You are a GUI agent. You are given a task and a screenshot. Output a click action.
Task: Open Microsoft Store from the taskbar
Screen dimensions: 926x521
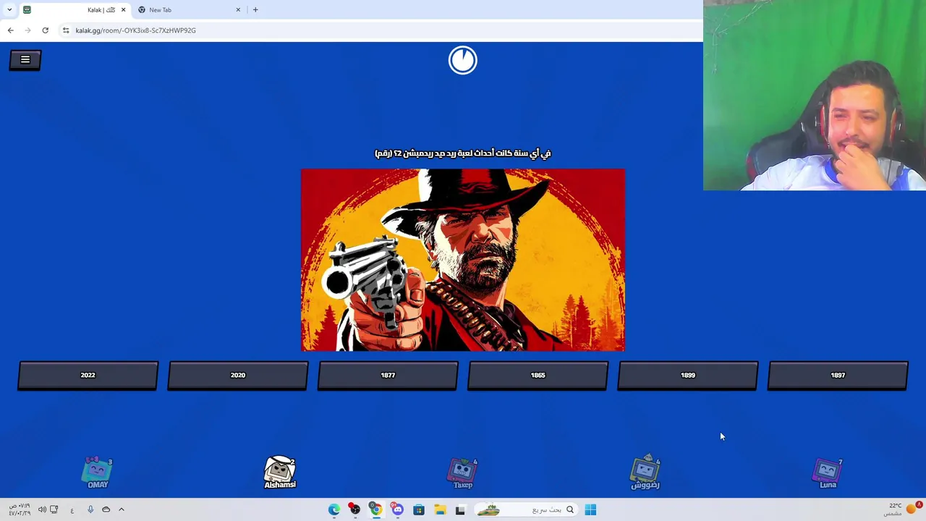point(418,509)
